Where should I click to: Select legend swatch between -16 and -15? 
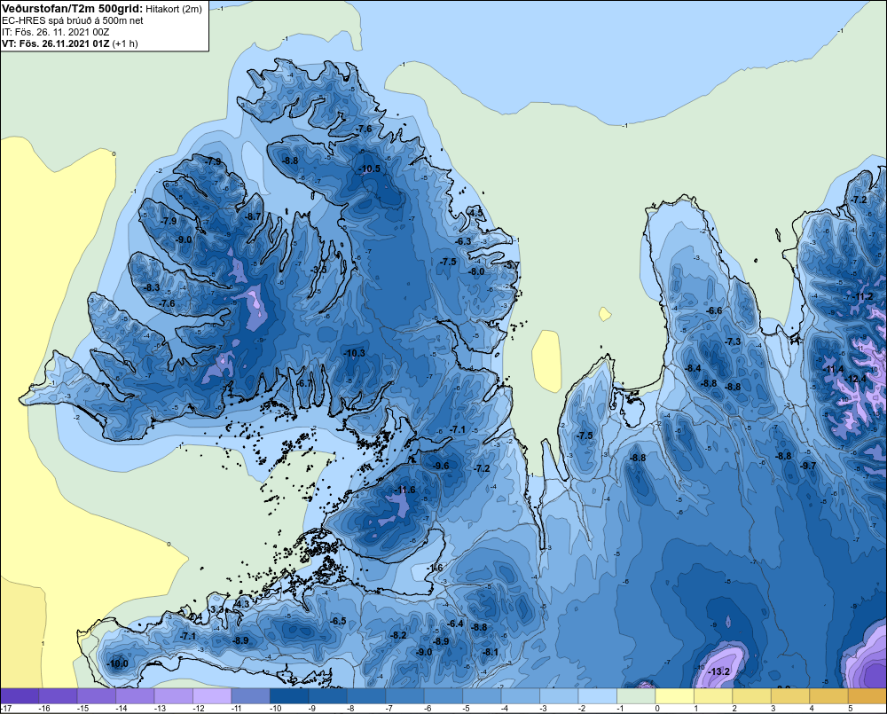point(59,696)
